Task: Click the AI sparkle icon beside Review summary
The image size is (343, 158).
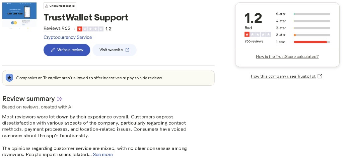Action: point(60,99)
